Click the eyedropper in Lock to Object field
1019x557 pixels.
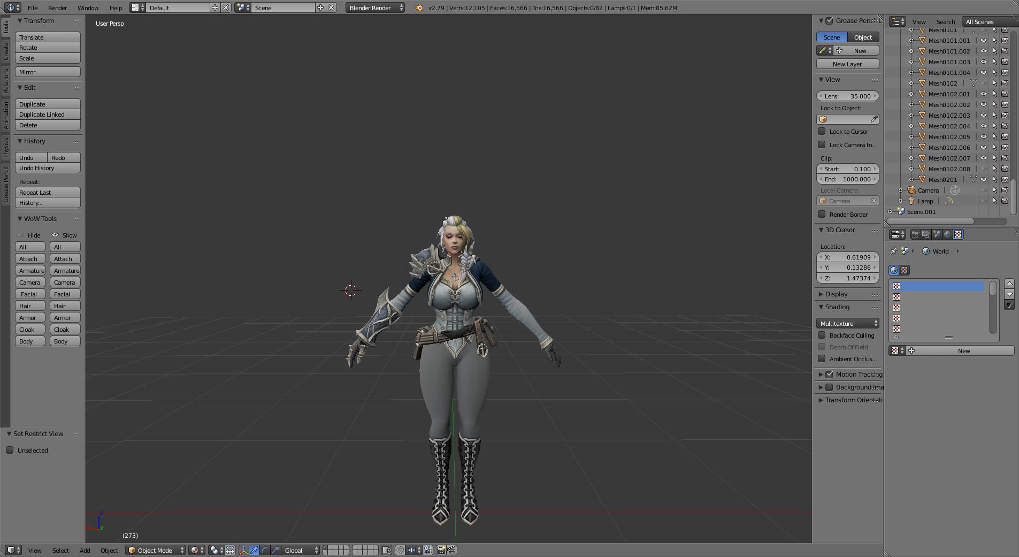(x=874, y=119)
